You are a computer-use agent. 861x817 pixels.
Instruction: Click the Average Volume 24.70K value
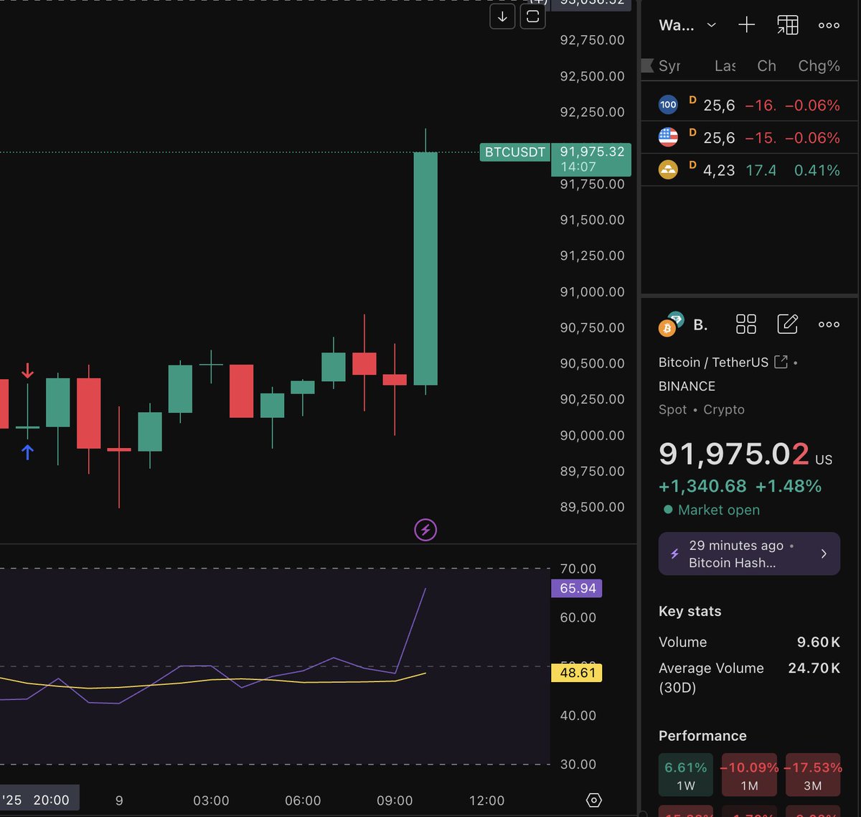pyautogui.click(x=814, y=668)
